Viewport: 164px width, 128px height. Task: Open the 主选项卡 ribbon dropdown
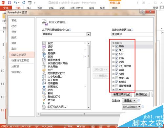[132, 34]
